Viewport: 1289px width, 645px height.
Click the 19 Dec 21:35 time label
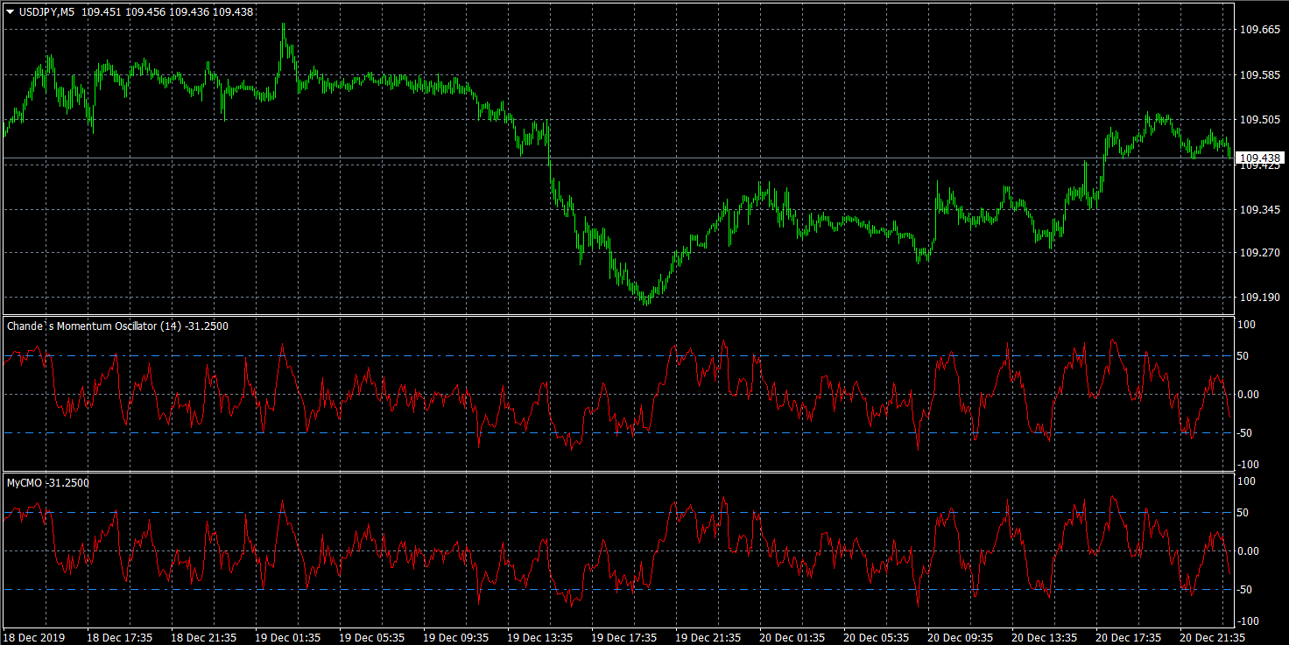[708, 637]
